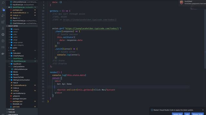Collapse the src folder
This screenshot has width=206, height=115.
22,50
